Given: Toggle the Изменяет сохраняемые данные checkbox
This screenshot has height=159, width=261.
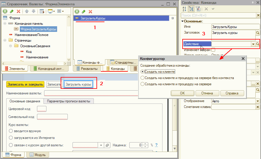Looking at the screenshot, I should pos(213,50).
